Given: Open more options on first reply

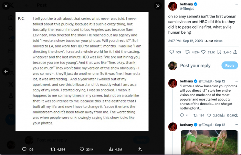Looking at the screenshot, I should coord(237,81).
